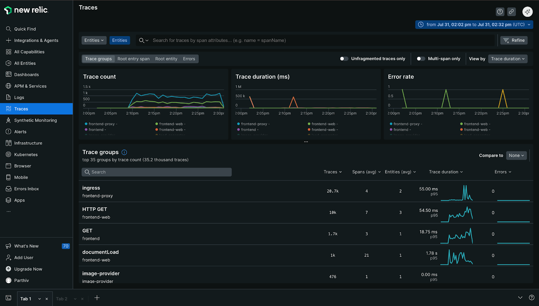Viewport: 539px width, 306px height.
Task: Select the Errors tab
Action: pos(189,59)
